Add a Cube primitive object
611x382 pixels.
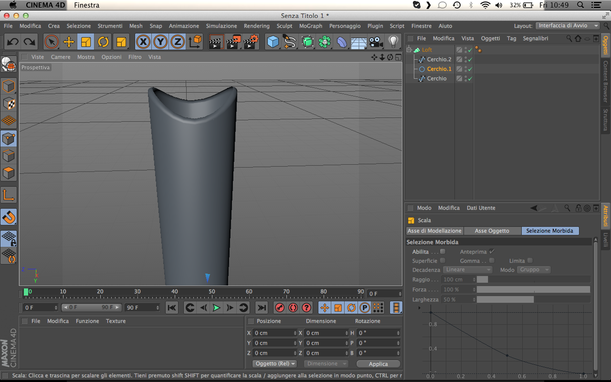pos(273,42)
